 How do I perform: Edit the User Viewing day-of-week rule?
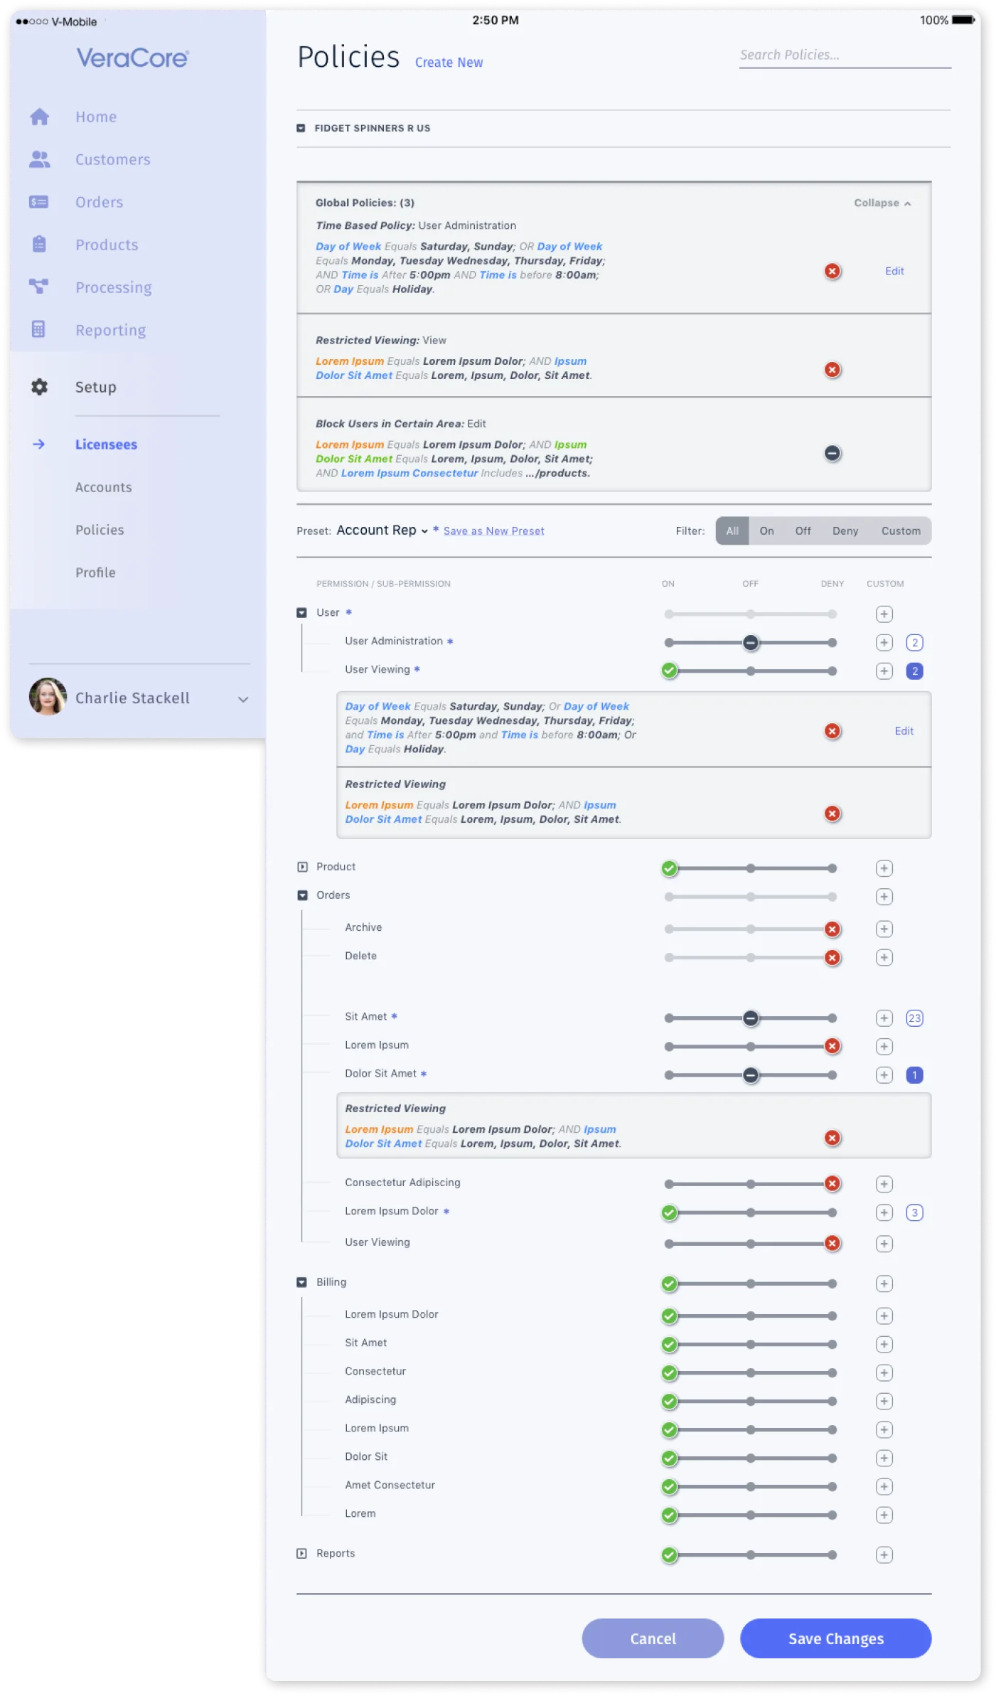[x=904, y=731]
